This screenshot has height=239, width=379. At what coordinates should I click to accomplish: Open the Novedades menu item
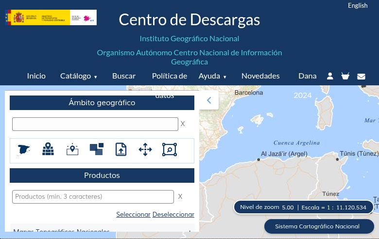260,76
